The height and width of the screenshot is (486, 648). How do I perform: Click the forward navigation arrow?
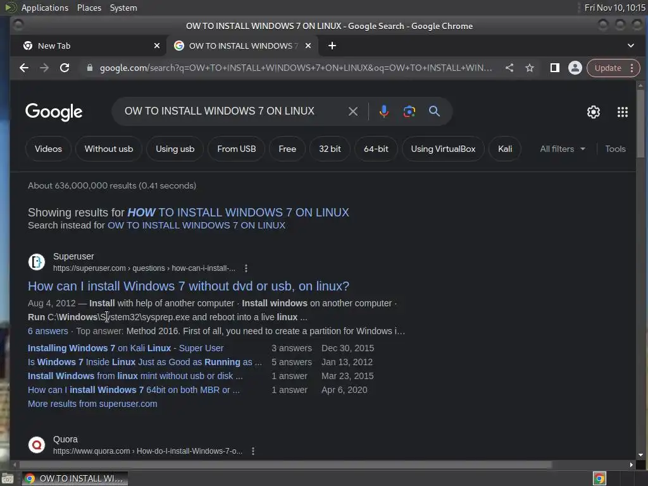click(44, 68)
